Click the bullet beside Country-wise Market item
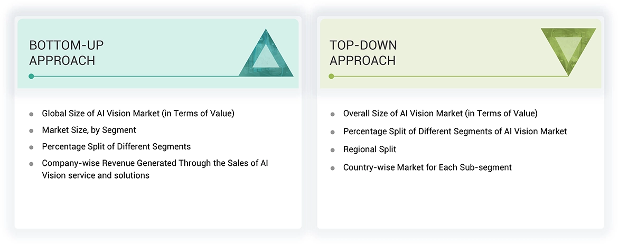This screenshot has width=618, height=244. click(332, 168)
